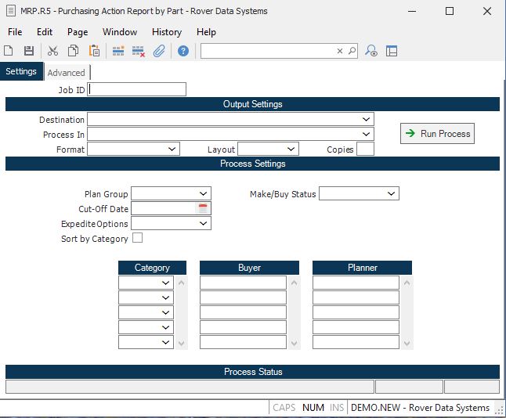Click the first Buyer field row
Image resolution: width=506 pixels, height=418 pixels.
click(243, 283)
